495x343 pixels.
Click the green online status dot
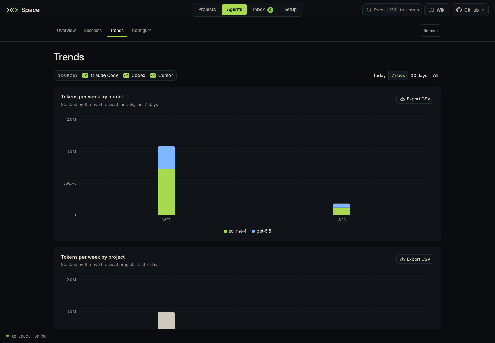pyautogui.click(x=7, y=336)
